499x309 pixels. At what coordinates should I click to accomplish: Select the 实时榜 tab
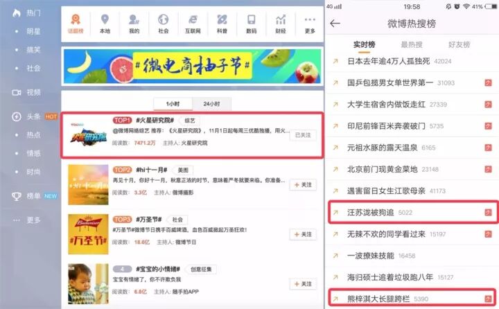(x=364, y=44)
